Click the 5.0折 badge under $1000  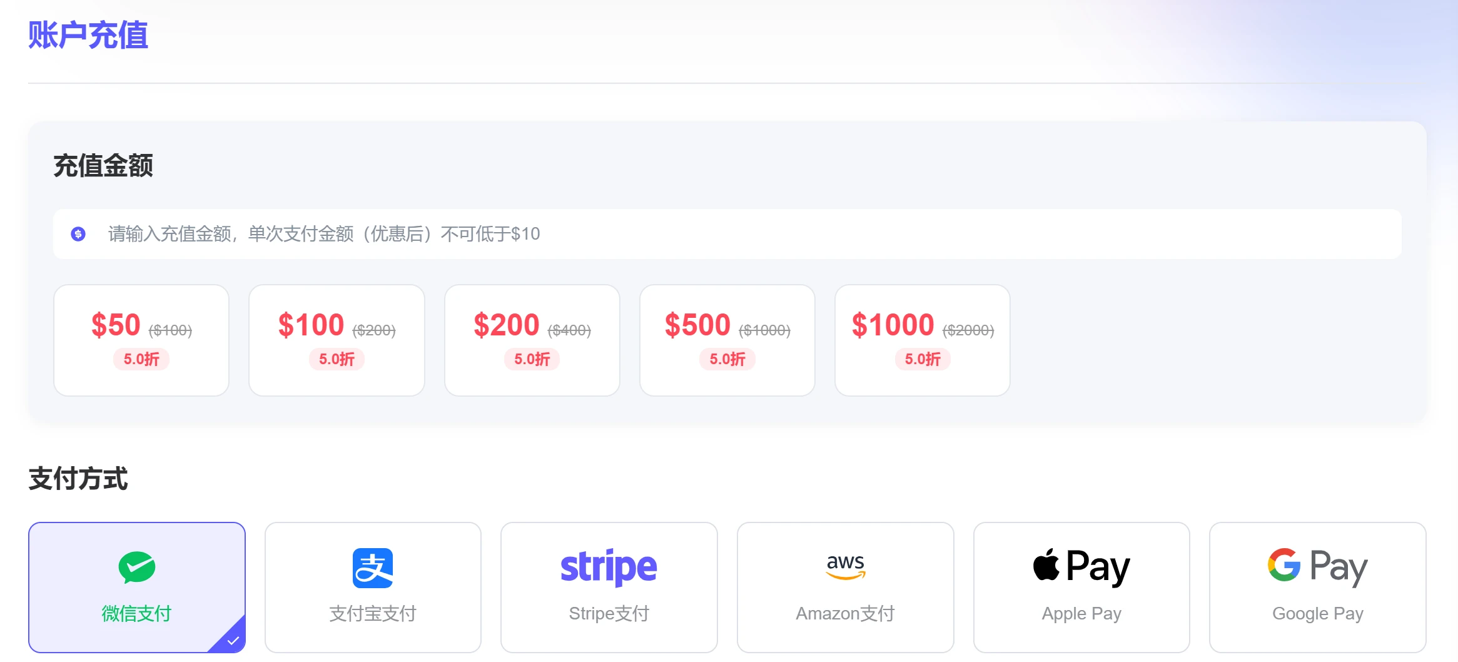point(923,359)
